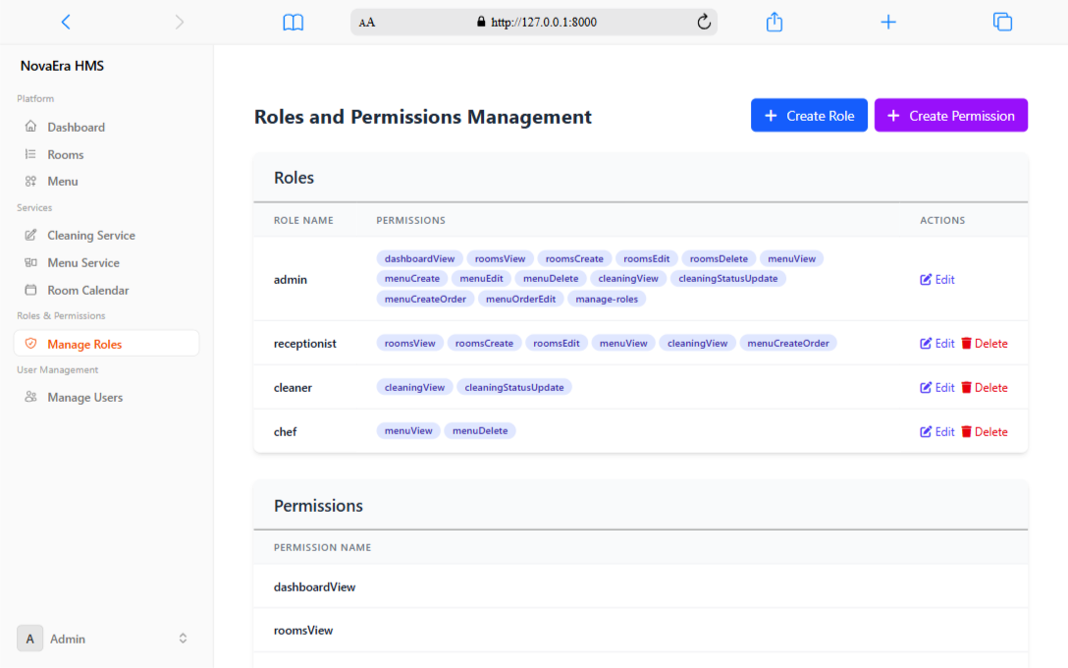Click the edit pencil icon in chef row
Viewport: 1068px width, 668px height.
coord(926,431)
